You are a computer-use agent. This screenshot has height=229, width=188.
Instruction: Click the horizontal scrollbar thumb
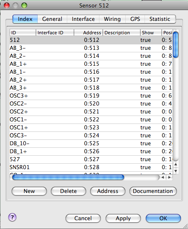tap(68, 178)
